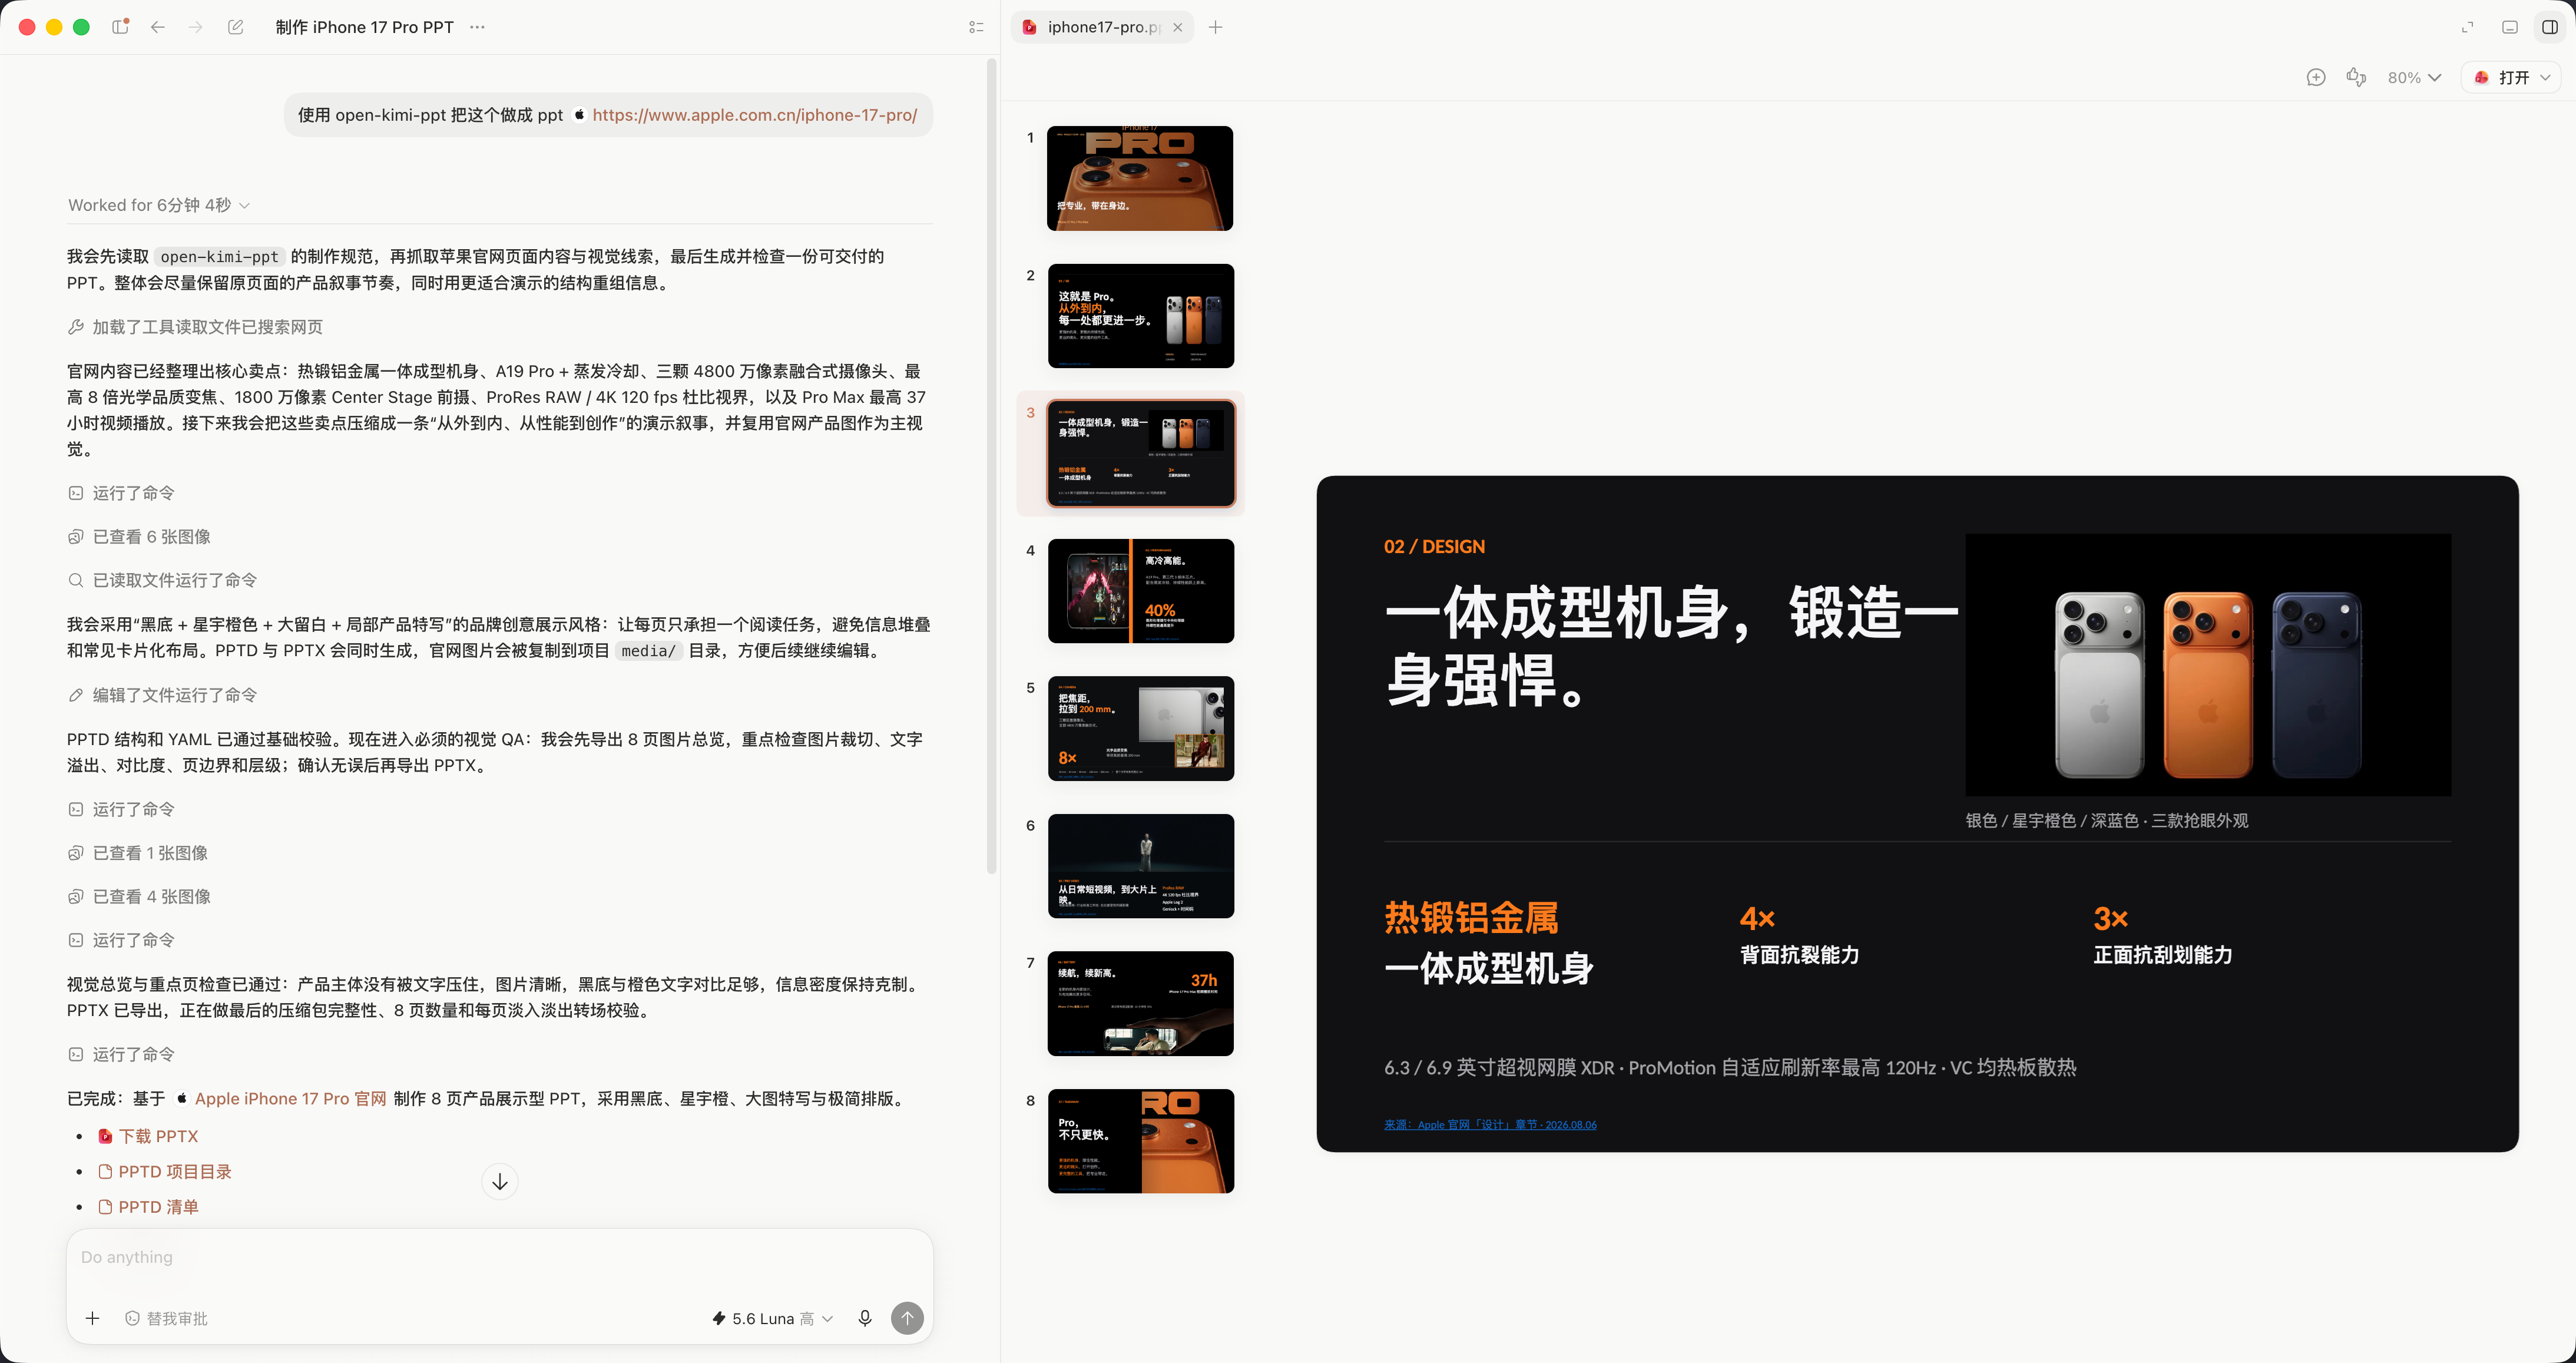
Task: Open the 加载了工具读取文件已搜索网页 step
Action: (195, 327)
